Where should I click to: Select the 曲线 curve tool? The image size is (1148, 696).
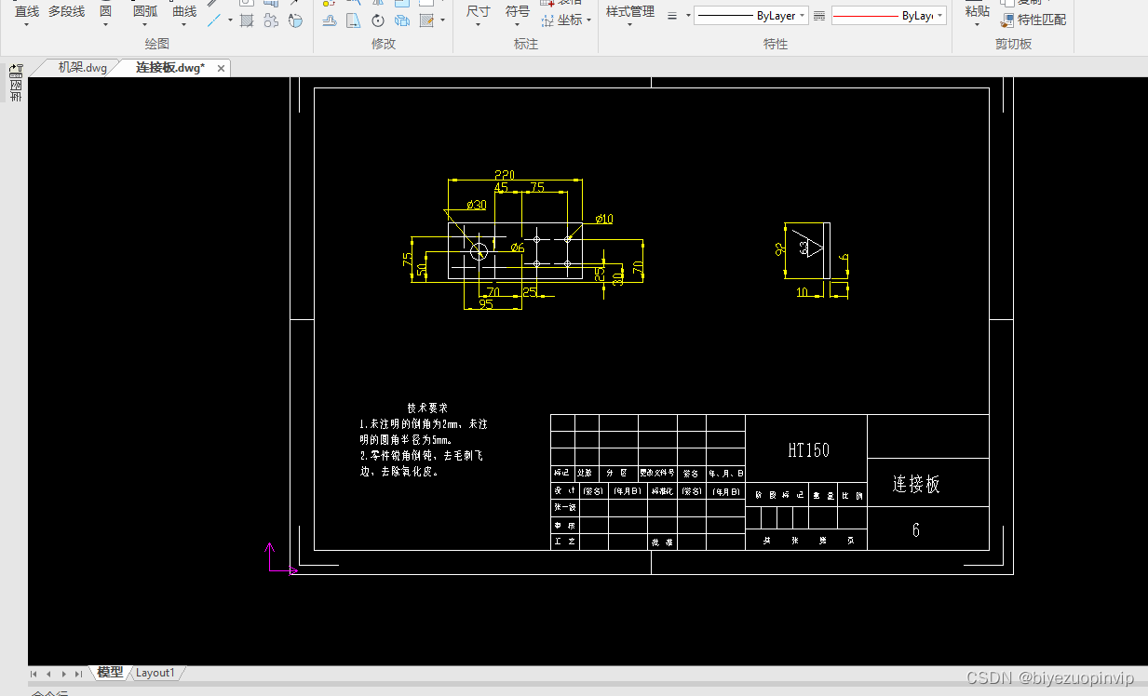tap(184, 11)
